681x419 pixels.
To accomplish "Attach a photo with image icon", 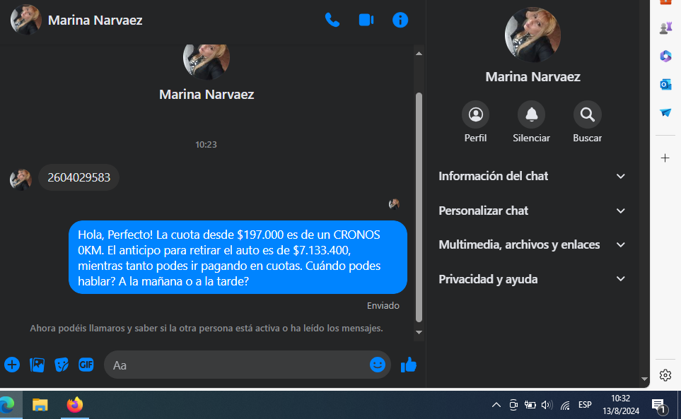I will pyautogui.click(x=37, y=365).
